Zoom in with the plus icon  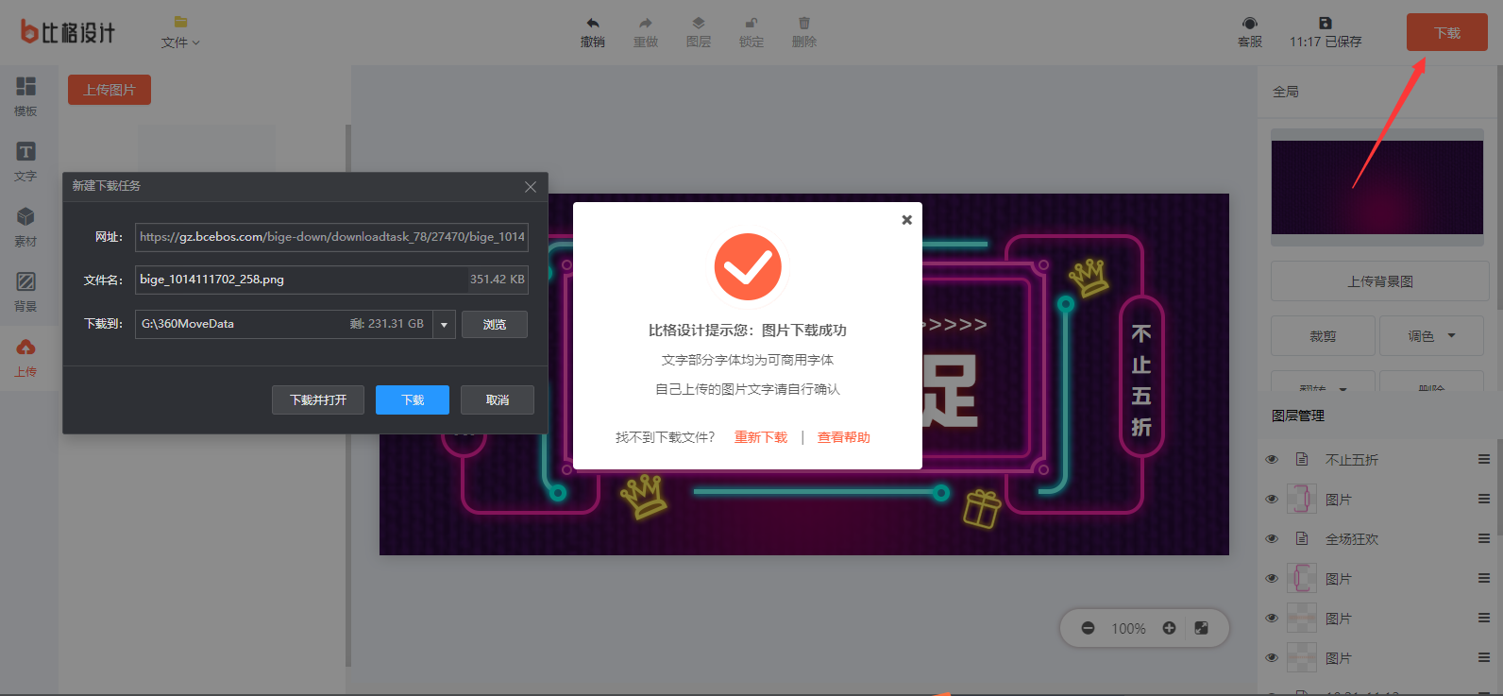point(1169,628)
